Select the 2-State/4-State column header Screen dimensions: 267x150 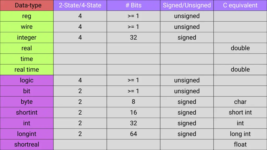(x=80, y=5)
